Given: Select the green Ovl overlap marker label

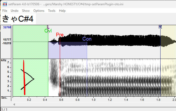Looking at the screenshot, I should [48, 31].
